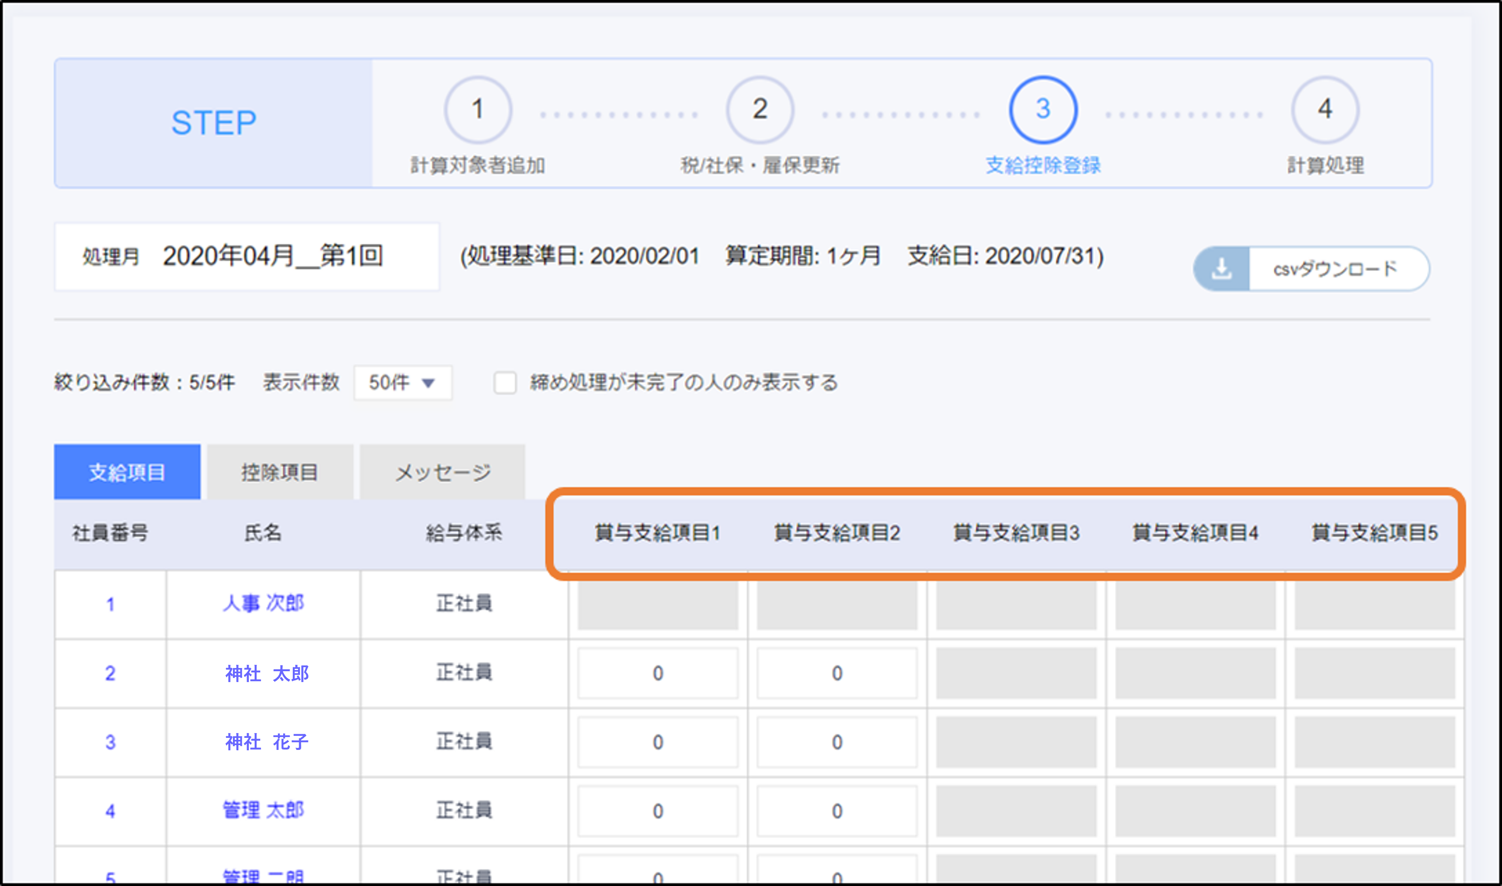Image resolution: width=1502 pixels, height=886 pixels.
Task: Click the 賞与支給項目3 column header
Action: (x=1016, y=533)
